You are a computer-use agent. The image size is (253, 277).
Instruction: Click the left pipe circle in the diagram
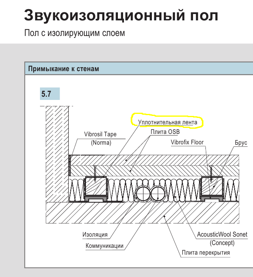[x=142, y=194]
